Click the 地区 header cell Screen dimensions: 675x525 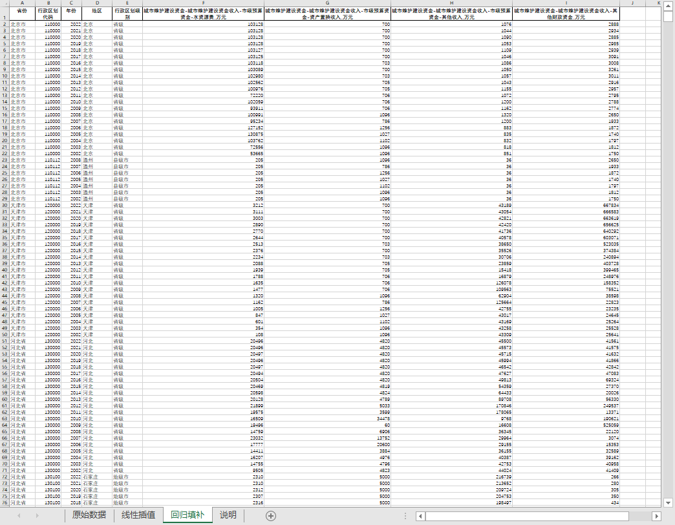pyautogui.click(x=97, y=14)
